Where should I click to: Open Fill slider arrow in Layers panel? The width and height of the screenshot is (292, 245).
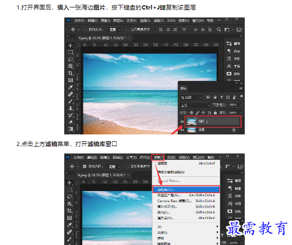click(x=241, y=113)
